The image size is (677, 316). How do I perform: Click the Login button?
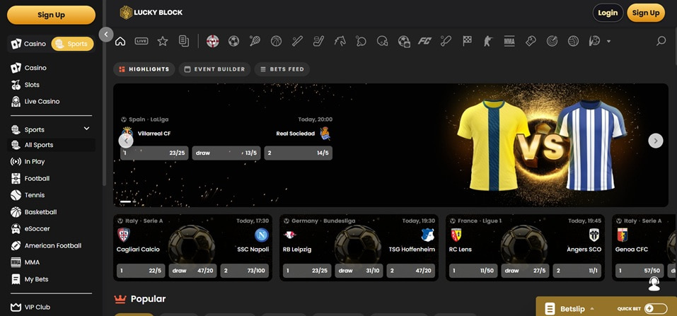tap(608, 13)
